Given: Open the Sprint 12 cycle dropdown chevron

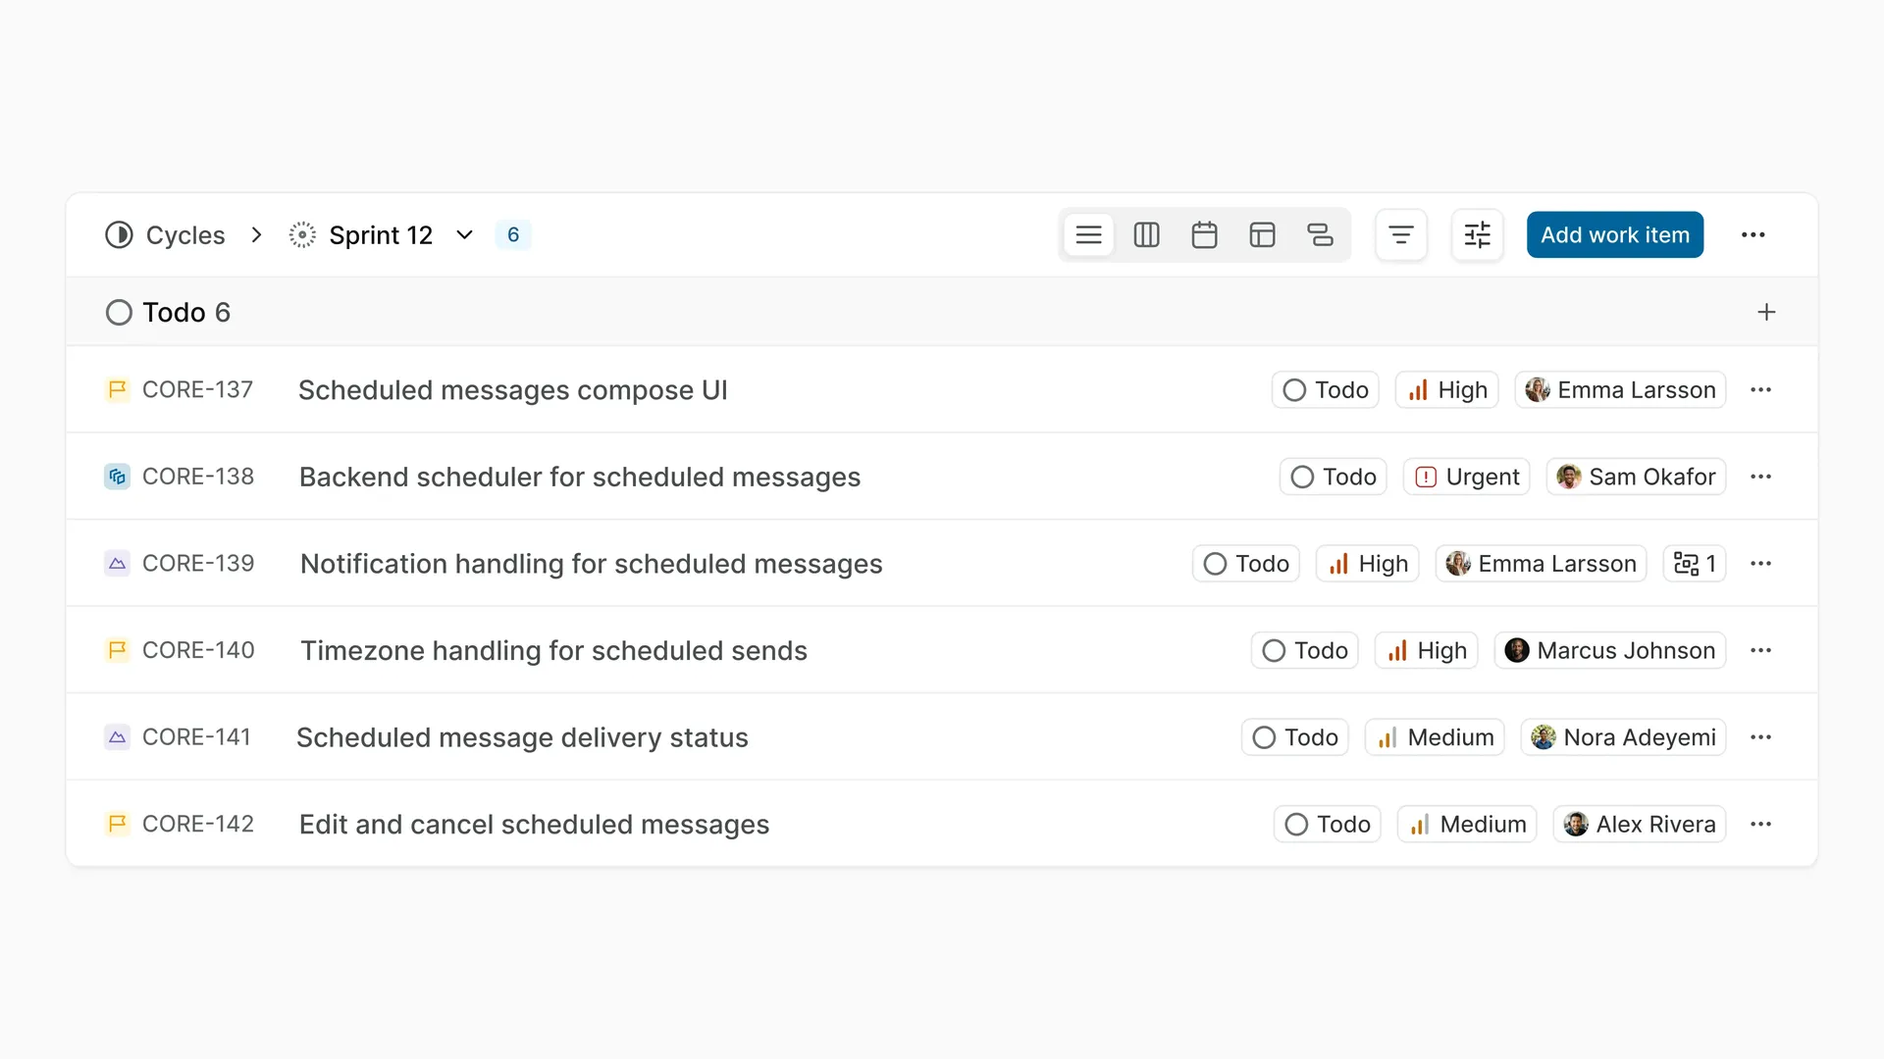Looking at the screenshot, I should click(x=465, y=235).
